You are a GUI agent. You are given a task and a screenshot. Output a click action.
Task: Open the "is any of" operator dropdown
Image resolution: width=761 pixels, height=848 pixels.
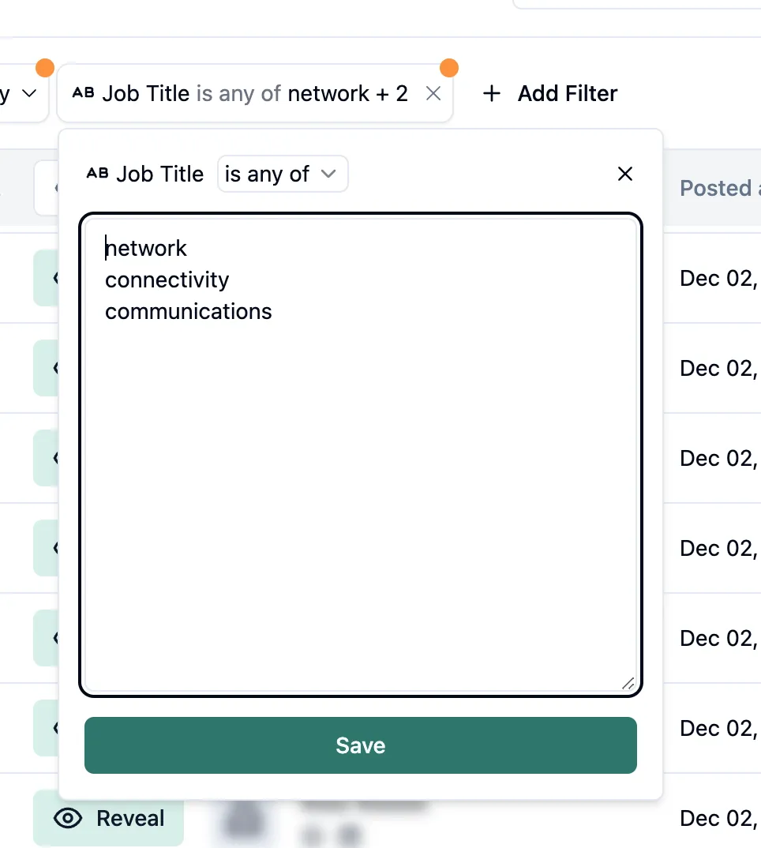282,174
